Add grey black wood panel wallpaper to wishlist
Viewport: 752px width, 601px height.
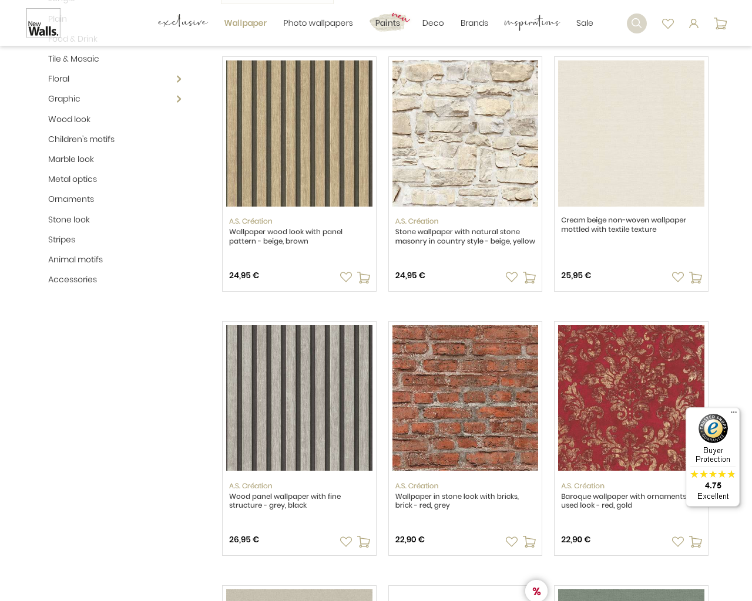point(346,542)
